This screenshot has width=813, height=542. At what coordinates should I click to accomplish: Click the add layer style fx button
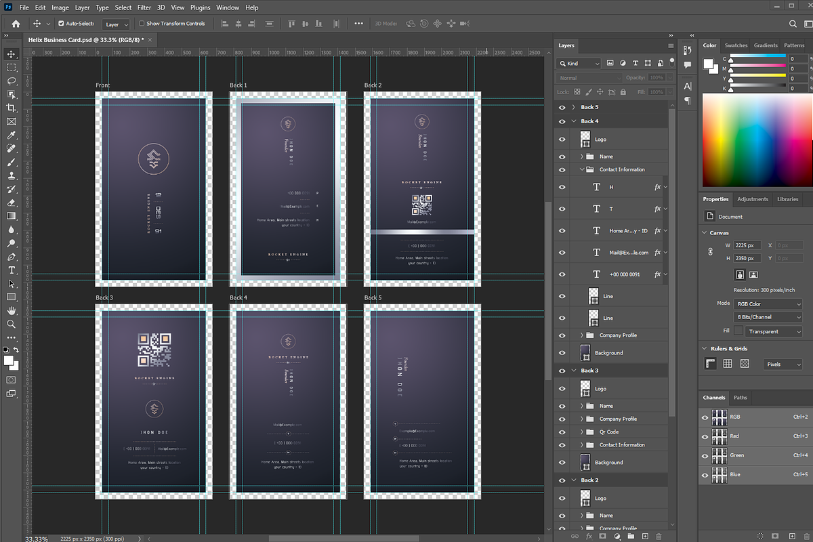(x=589, y=536)
